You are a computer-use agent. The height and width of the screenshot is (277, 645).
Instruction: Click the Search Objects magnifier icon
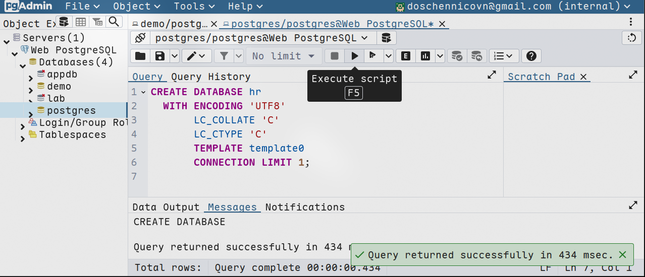(115, 22)
